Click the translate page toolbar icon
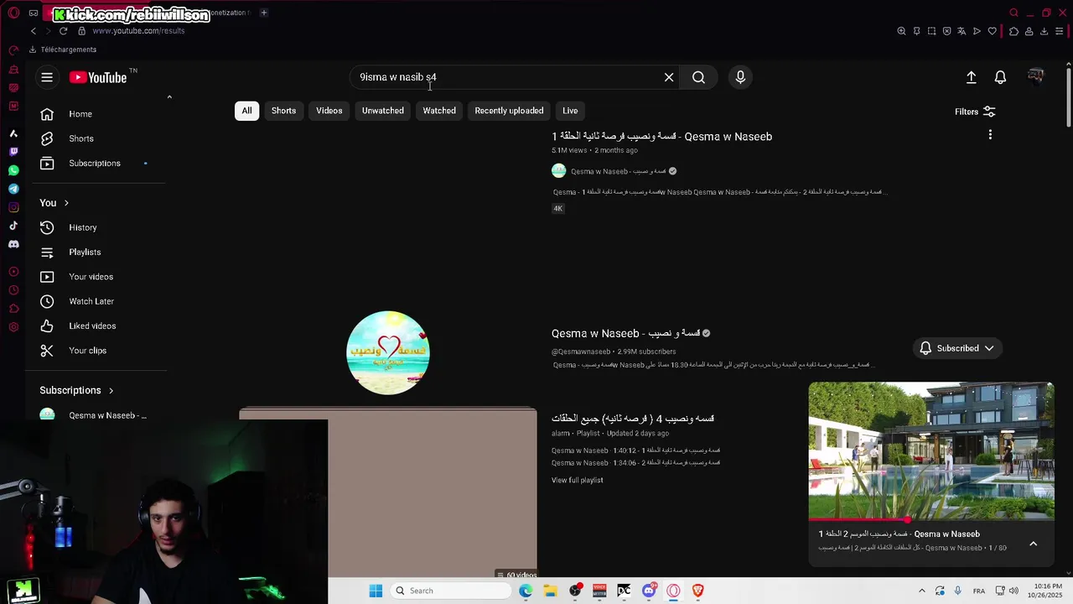The image size is (1073, 604). point(962,31)
